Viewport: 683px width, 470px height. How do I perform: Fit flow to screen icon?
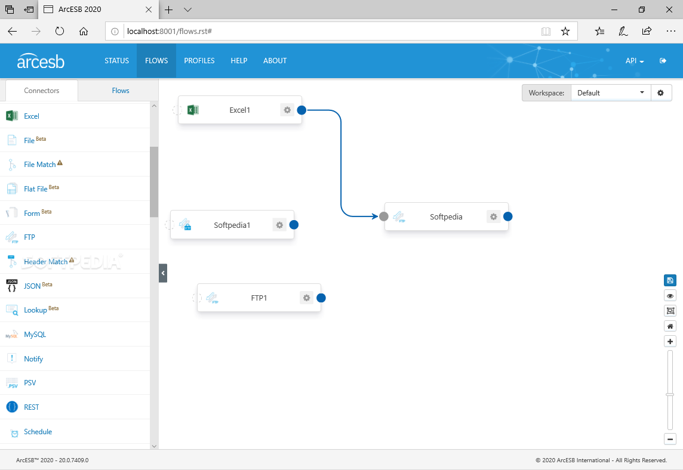[x=670, y=311]
